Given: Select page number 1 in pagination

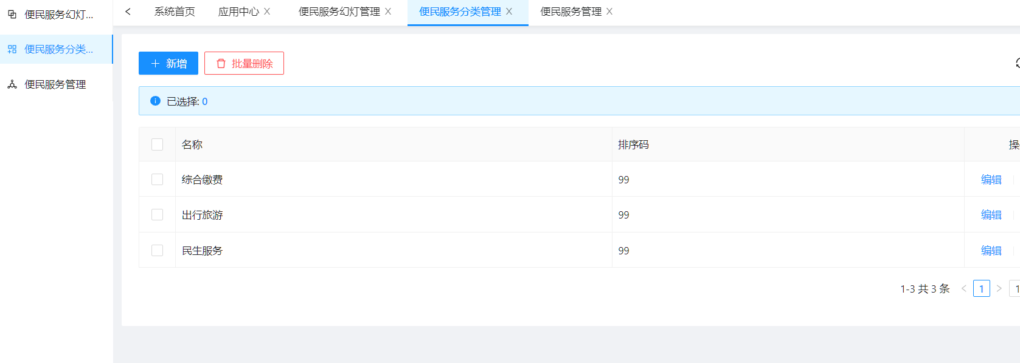Looking at the screenshot, I should 981,288.
